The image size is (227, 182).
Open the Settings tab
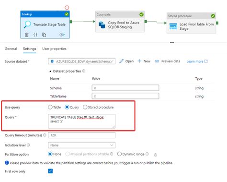click(30, 49)
